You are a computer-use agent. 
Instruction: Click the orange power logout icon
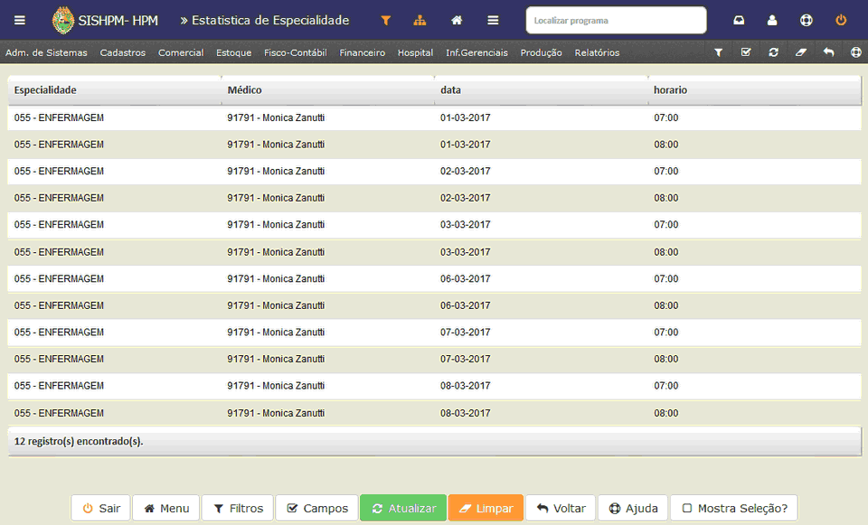(x=841, y=21)
